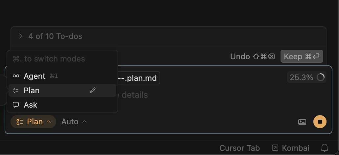Viewport: 339px width, 155px height.
Task: Open the Auto model dropdown
Action: 74,122
